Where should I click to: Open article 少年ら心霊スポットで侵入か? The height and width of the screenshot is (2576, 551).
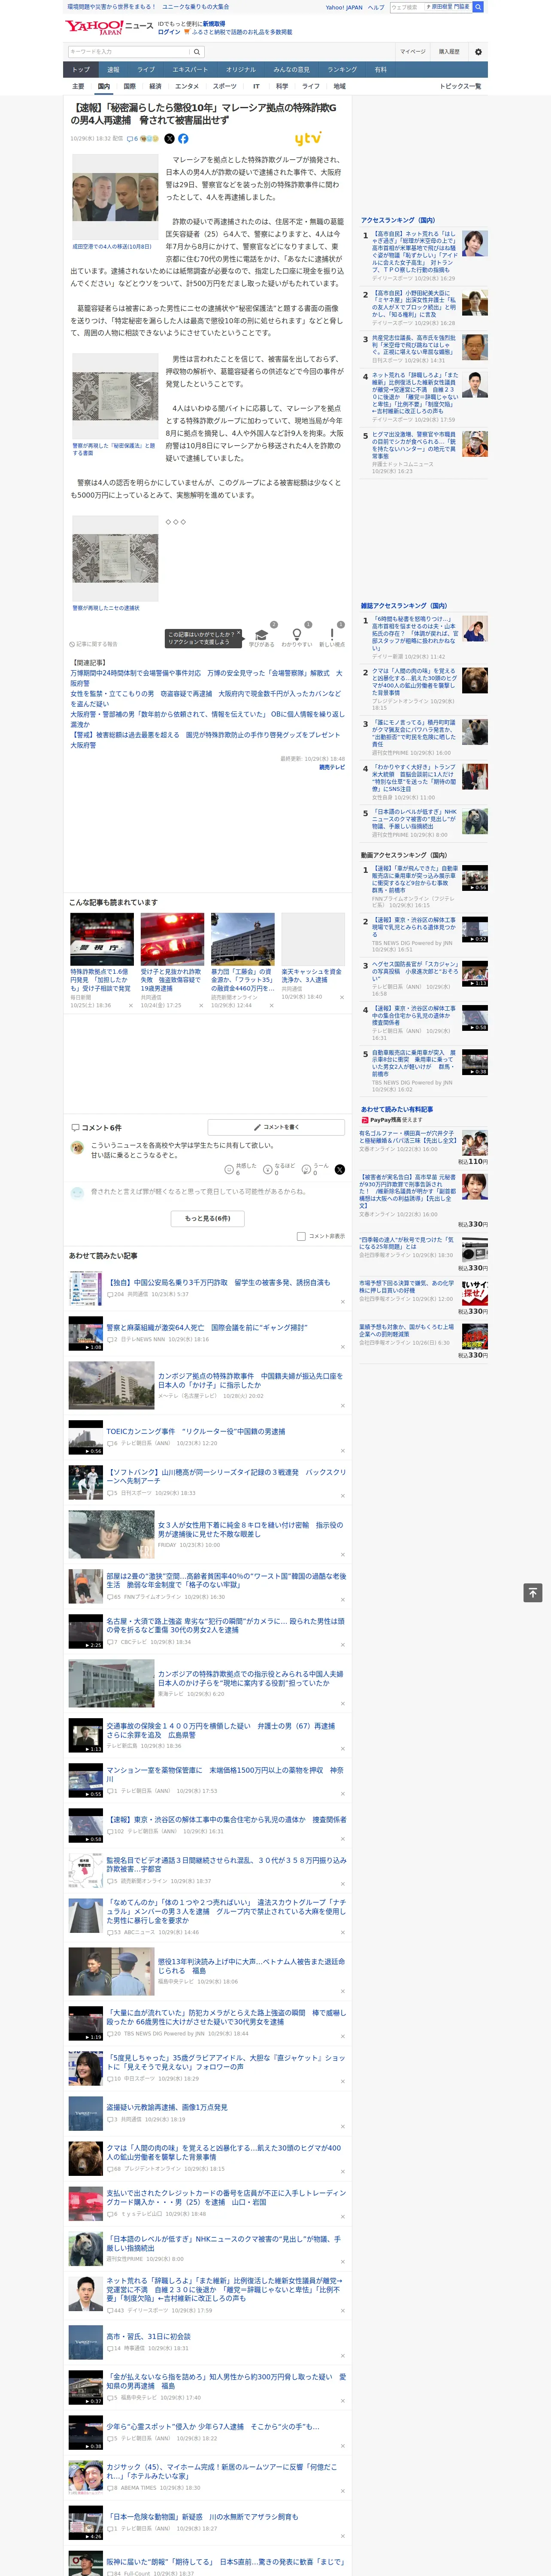[x=213, y=2426]
